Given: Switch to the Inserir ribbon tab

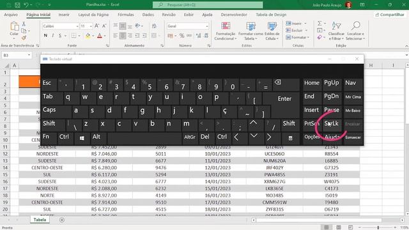Looking at the screenshot, I should pyautogui.click(x=64, y=15).
